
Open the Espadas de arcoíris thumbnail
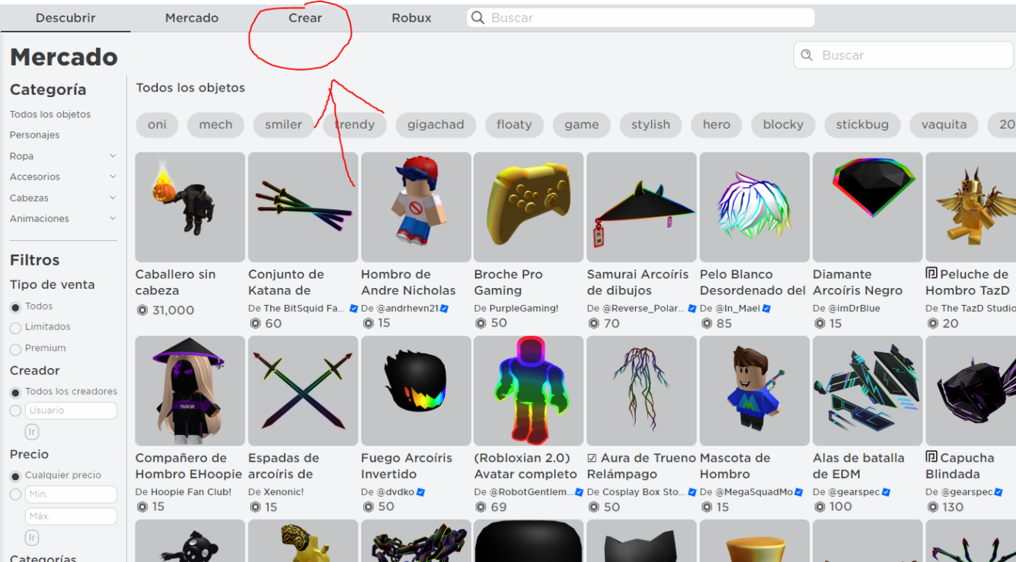coord(303,391)
